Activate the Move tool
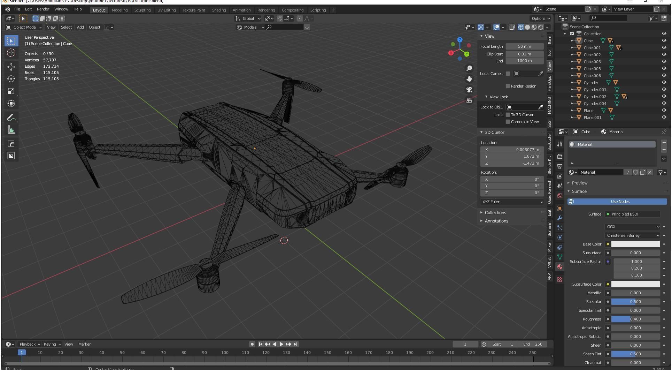This screenshot has width=672, height=370. tap(11, 67)
